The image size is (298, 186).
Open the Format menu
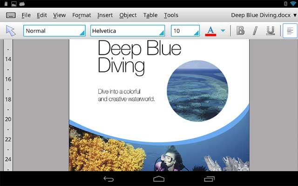click(81, 15)
